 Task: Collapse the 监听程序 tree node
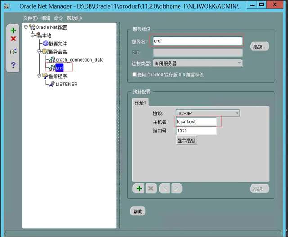pyautogui.click(x=39, y=76)
